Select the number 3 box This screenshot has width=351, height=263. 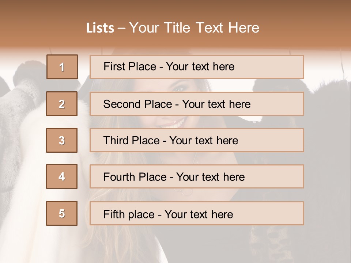click(x=62, y=140)
